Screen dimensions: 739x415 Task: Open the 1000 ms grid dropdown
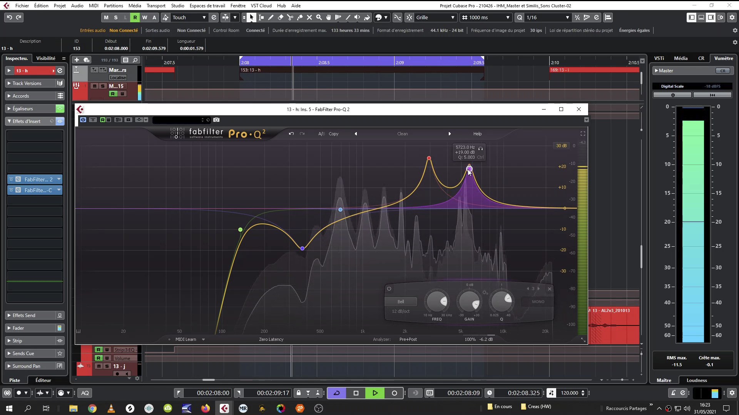click(487, 17)
